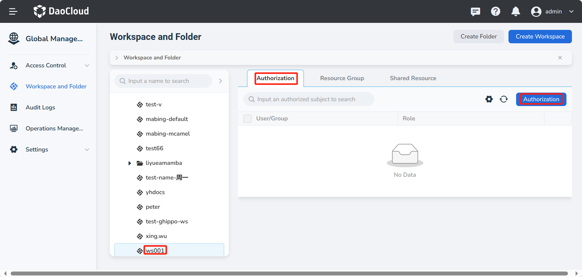This screenshot has height=277, width=582.
Task: Click the Create Workspace button
Action: 540,37
